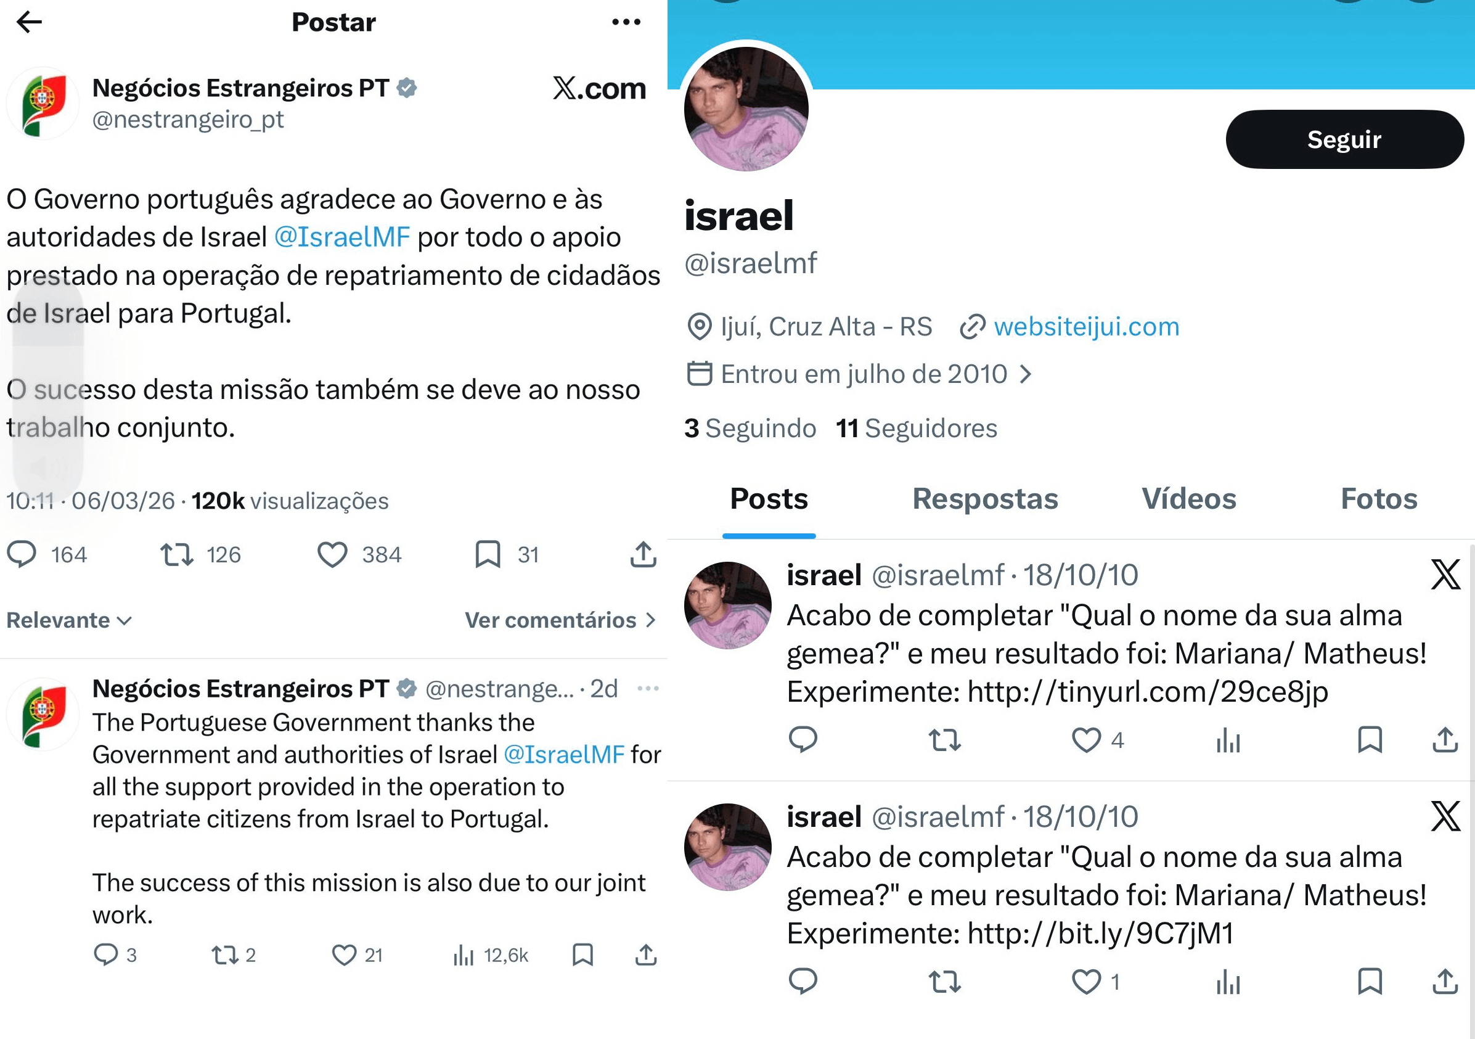Viewport: 1475px width, 1039px height.
Task: Share the main post via share icon
Action: (643, 554)
